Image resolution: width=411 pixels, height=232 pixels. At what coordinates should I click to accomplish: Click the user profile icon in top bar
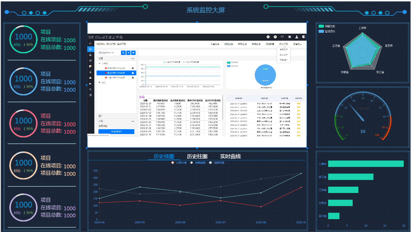tap(297, 37)
